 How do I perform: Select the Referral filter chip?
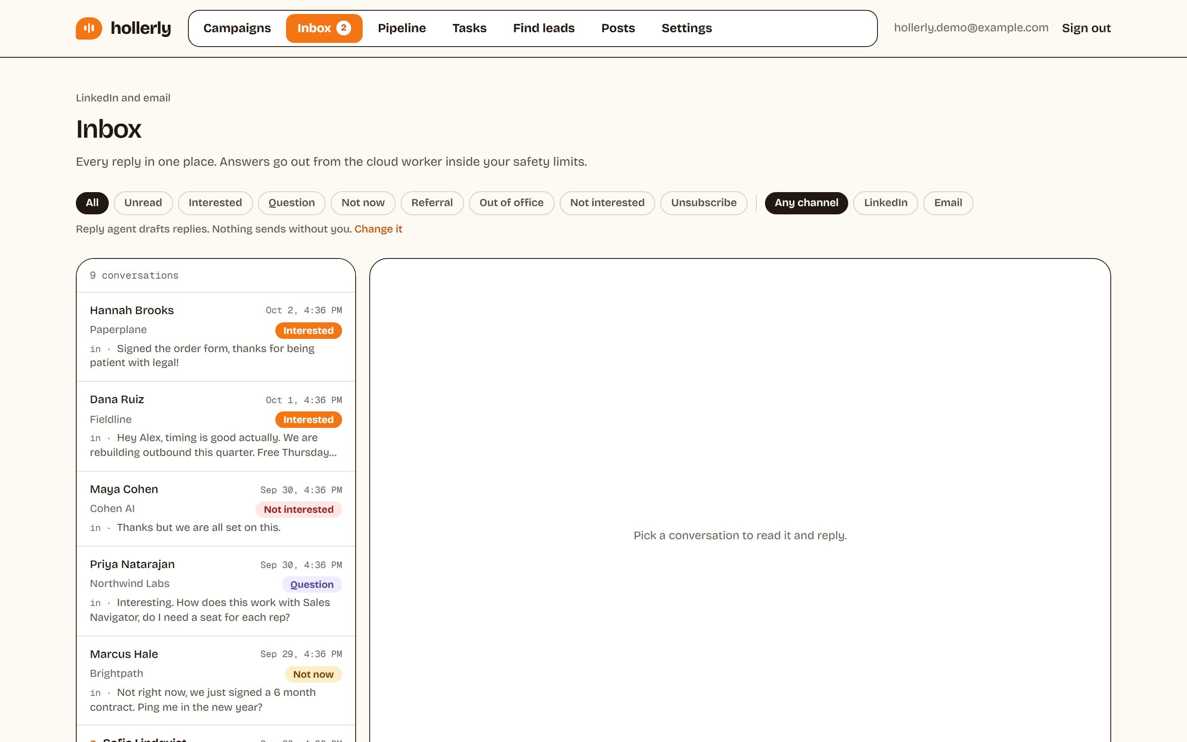[x=432, y=203]
